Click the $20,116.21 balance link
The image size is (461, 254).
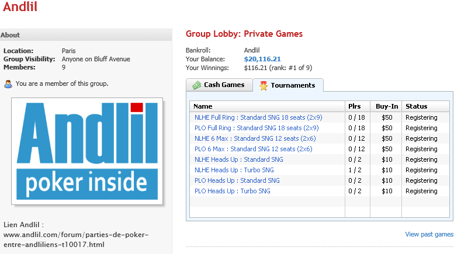[x=262, y=59]
